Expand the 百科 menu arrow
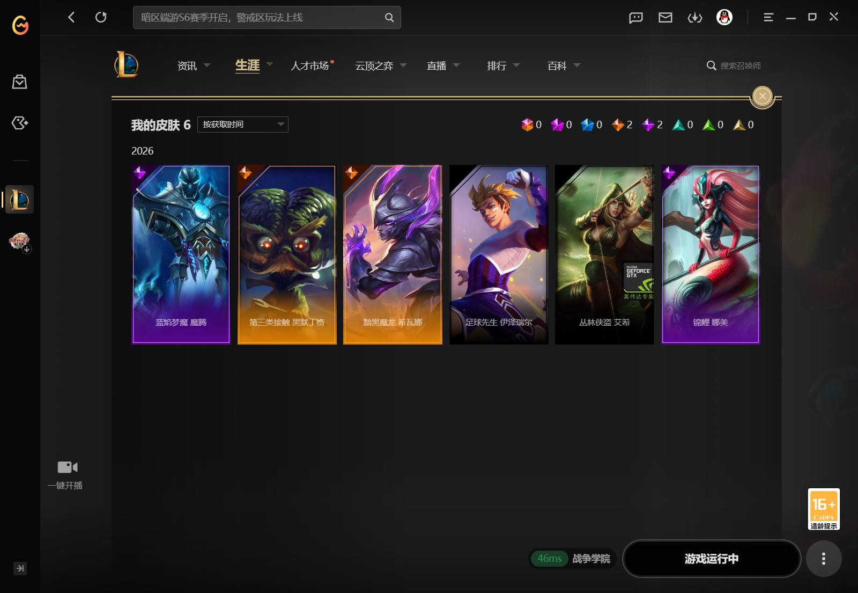This screenshot has height=593, width=858. pyautogui.click(x=577, y=65)
